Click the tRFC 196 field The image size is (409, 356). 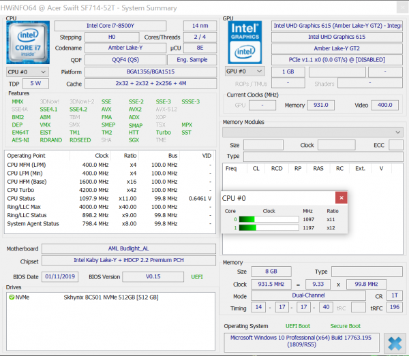click(395, 307)
